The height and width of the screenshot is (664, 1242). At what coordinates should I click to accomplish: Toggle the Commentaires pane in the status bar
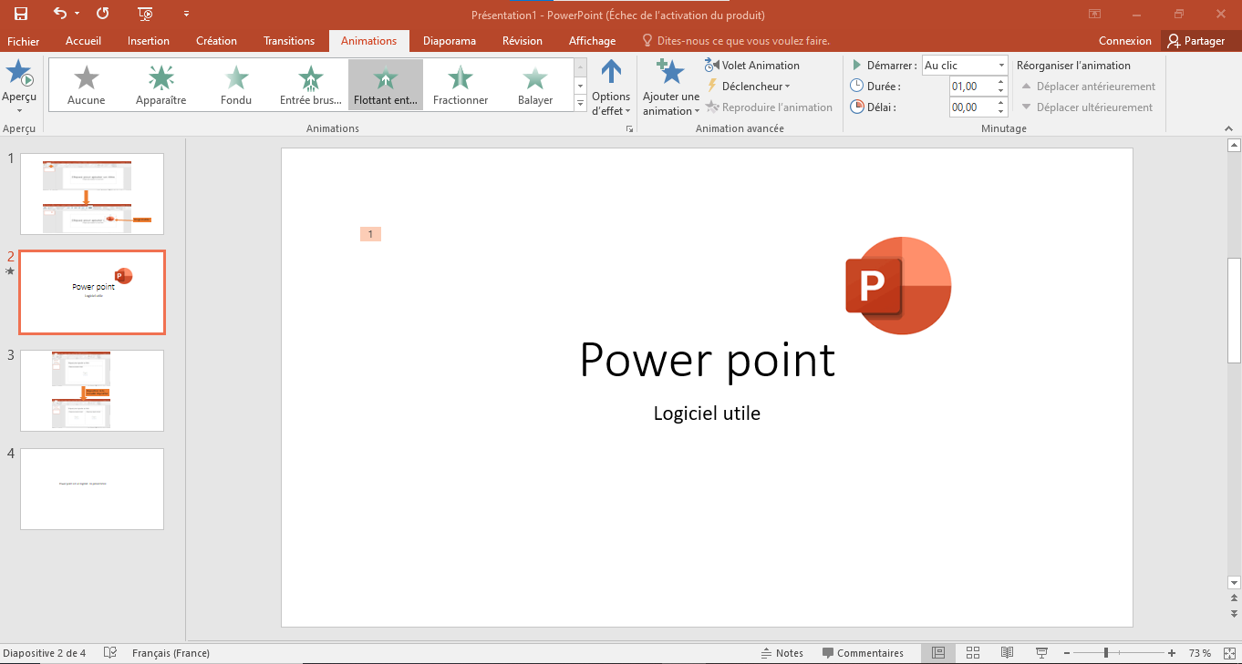point(863,653)
